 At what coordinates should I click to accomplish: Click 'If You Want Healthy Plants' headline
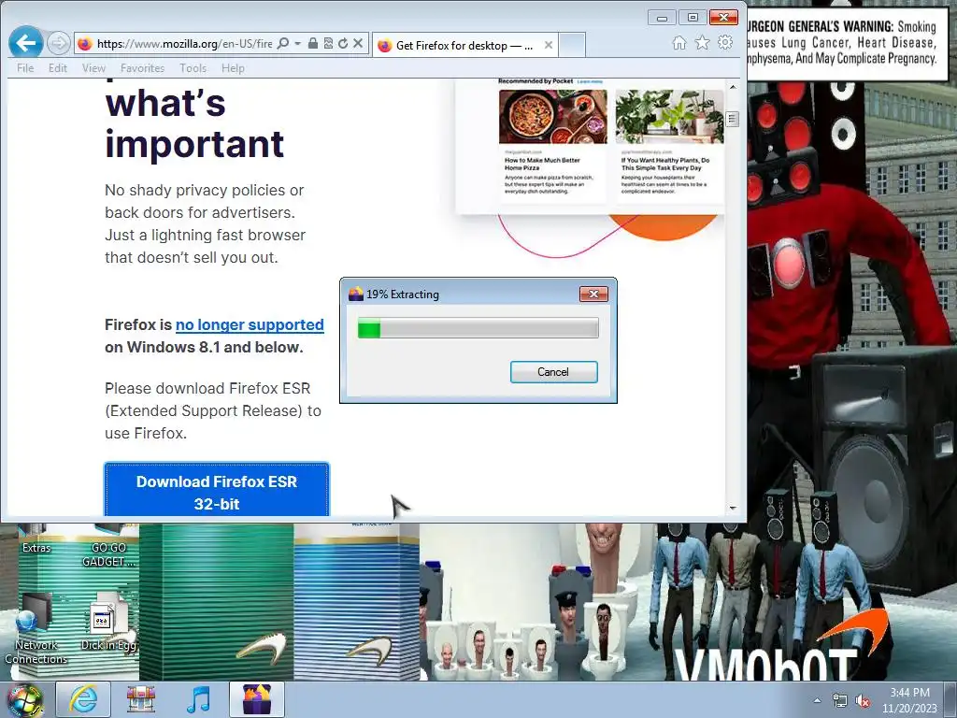[665, 164]
